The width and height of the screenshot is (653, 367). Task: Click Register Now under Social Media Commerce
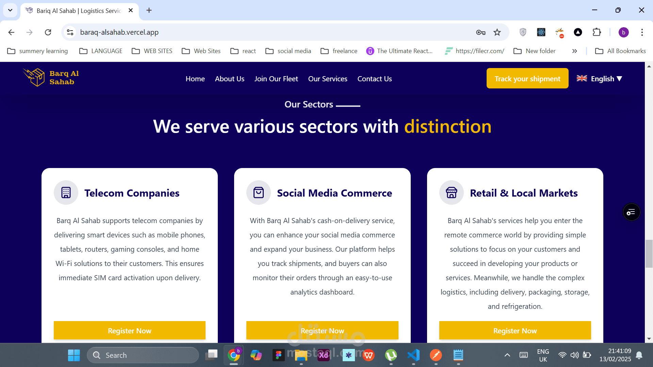(322, 331)
